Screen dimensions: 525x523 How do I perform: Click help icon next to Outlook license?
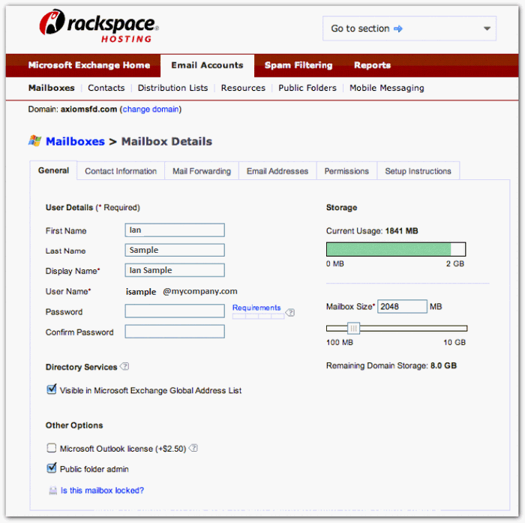coord(193,449)
